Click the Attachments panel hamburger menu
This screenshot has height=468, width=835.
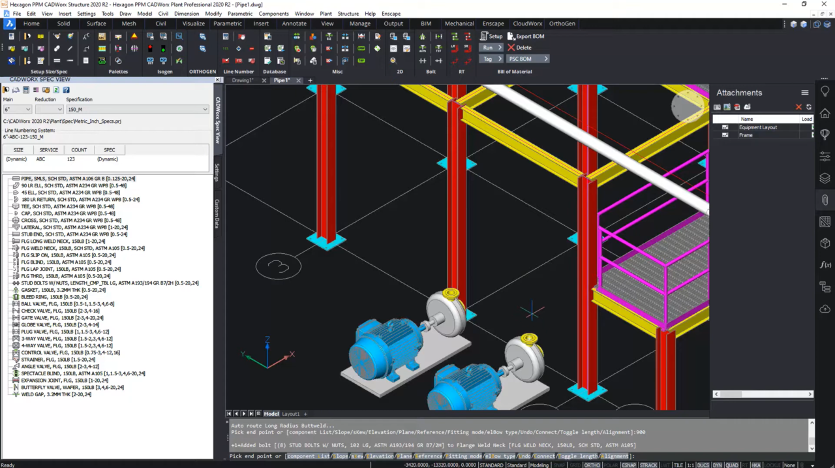[805, 93]
